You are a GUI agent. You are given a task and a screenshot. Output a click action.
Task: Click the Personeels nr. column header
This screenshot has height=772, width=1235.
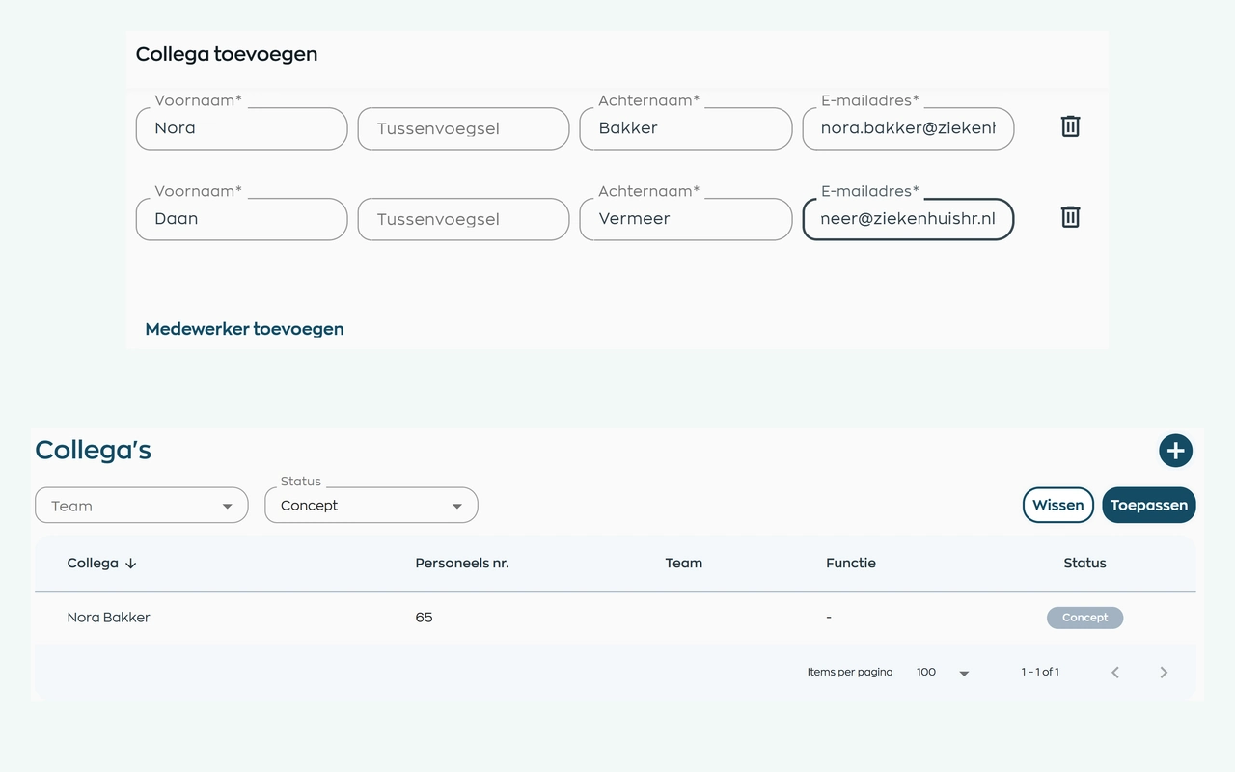pos(462,564)
